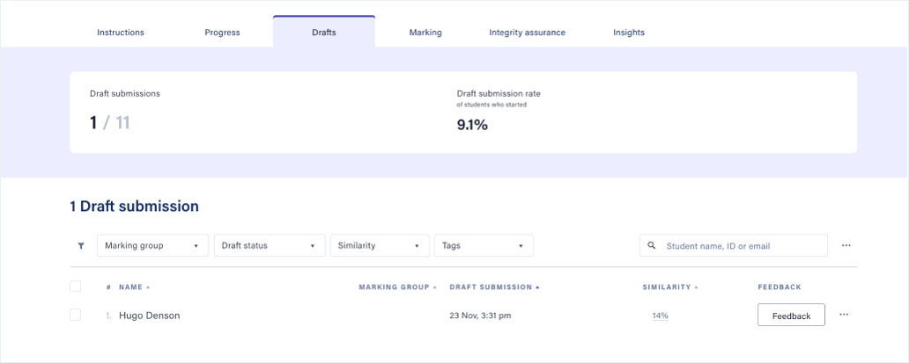Open the more options menu beside search field
This screenshot has width=909, height=363.
coord(846,245)
